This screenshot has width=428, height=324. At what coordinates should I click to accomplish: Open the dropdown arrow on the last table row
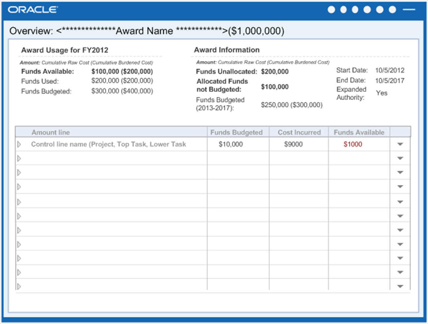[x=400, y=286]
